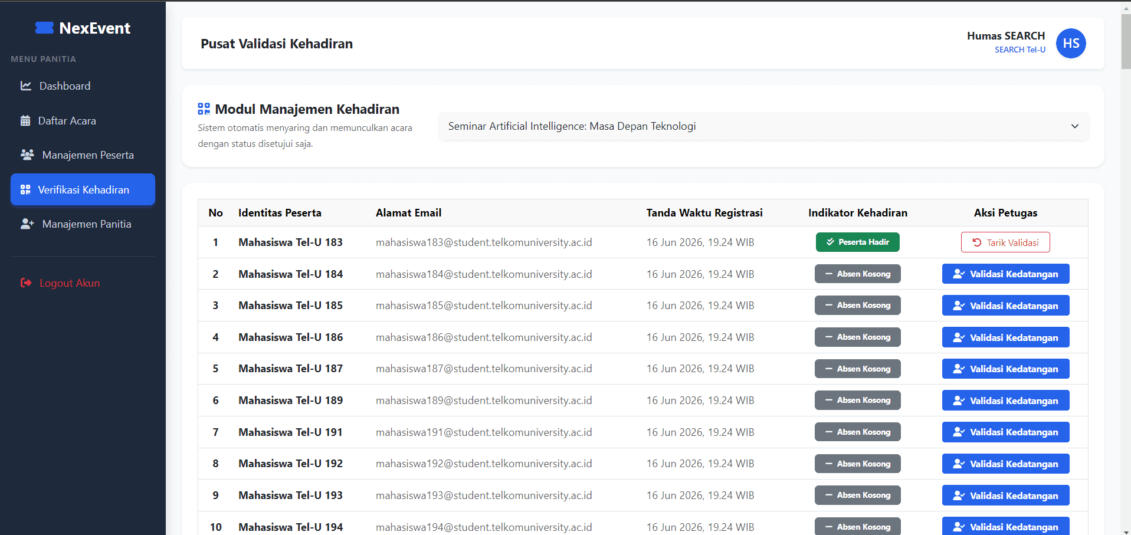Click Validasi Kedatangan for Mahasiswa Tel-U 191
1131x535 pixels.
pyautogui.click(x=1005, y=432)
